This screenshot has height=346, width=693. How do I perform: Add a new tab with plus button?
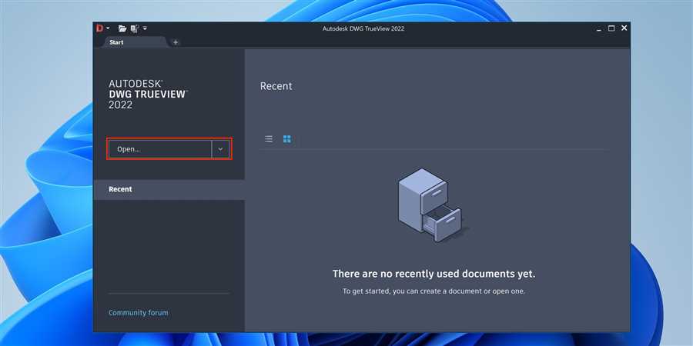(176, 42)
